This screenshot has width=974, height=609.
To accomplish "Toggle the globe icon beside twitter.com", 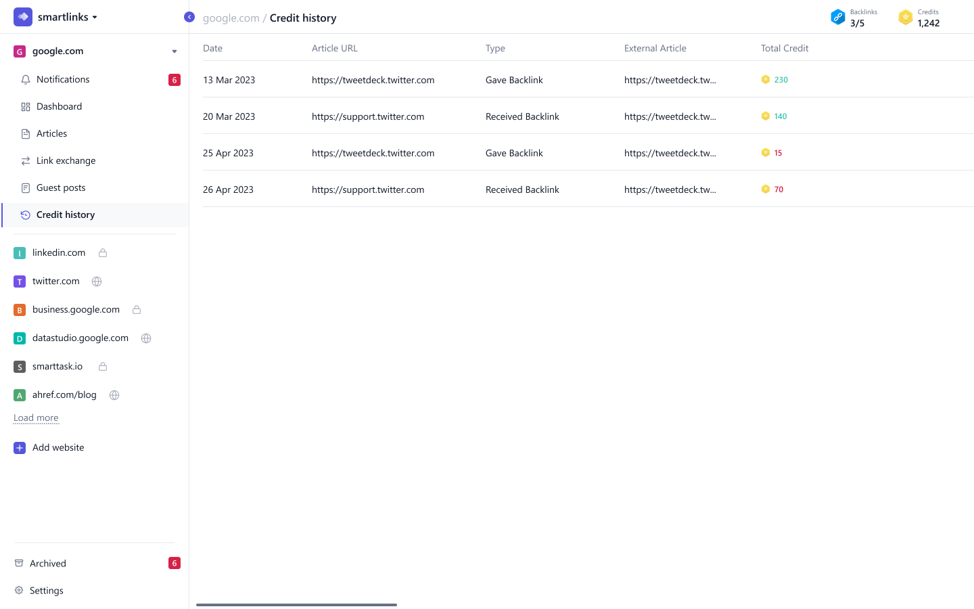I will (x=97, y=281).
